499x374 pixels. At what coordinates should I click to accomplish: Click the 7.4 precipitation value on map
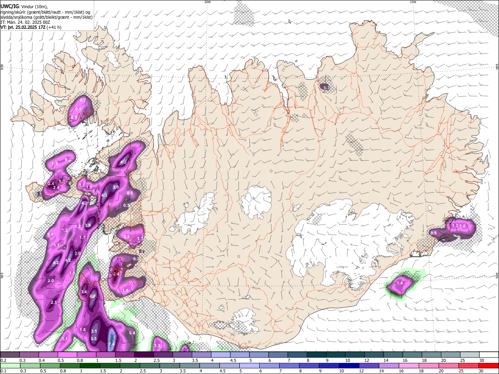pyautogui.click(x=111, y=344)
